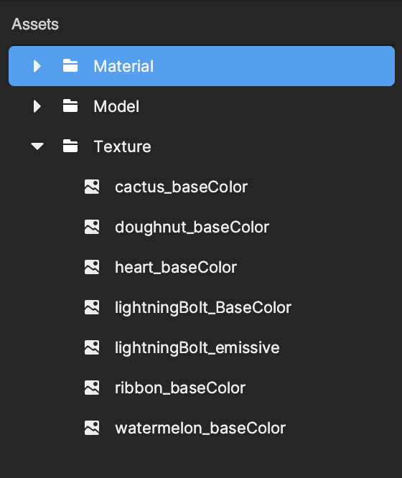Collapse the Texture folder arrow
This screenshot has height=478, width=402.
pos(37,146)
